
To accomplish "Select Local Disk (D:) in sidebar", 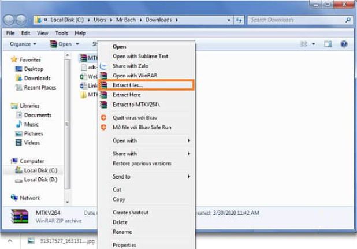I will (x=40, y=180).
